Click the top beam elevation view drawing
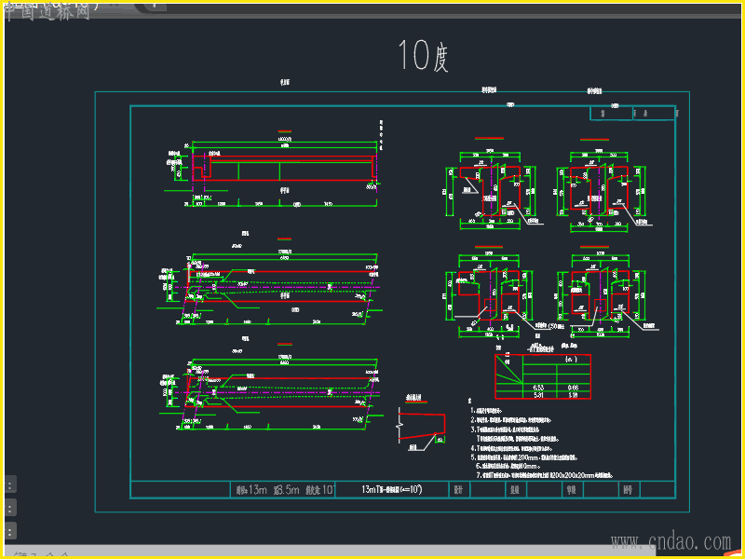The width and height of the screenshot is (745, 559). coord(284,170)
